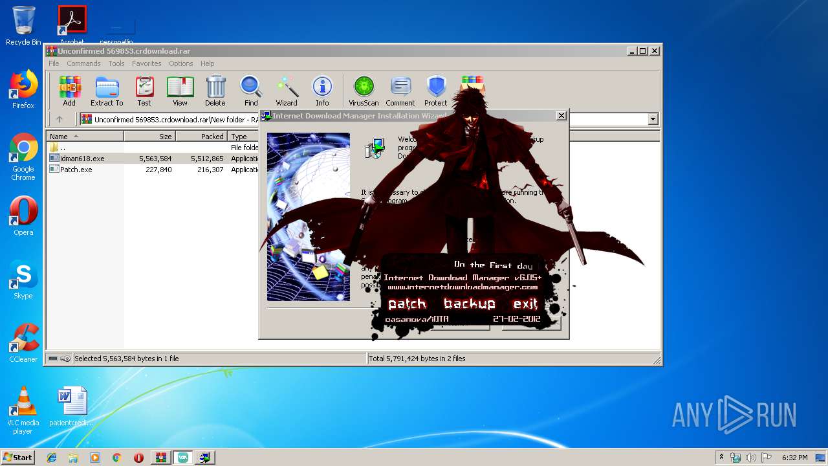Start VirusScan on the archive

tap(364, 91)
